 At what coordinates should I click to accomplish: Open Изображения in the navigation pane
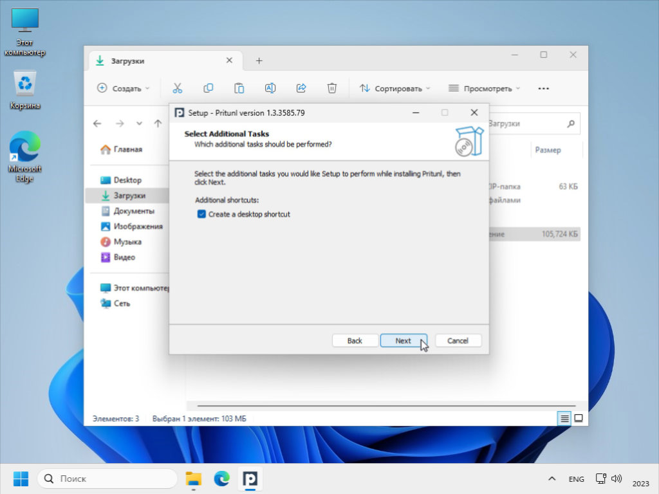131,226
